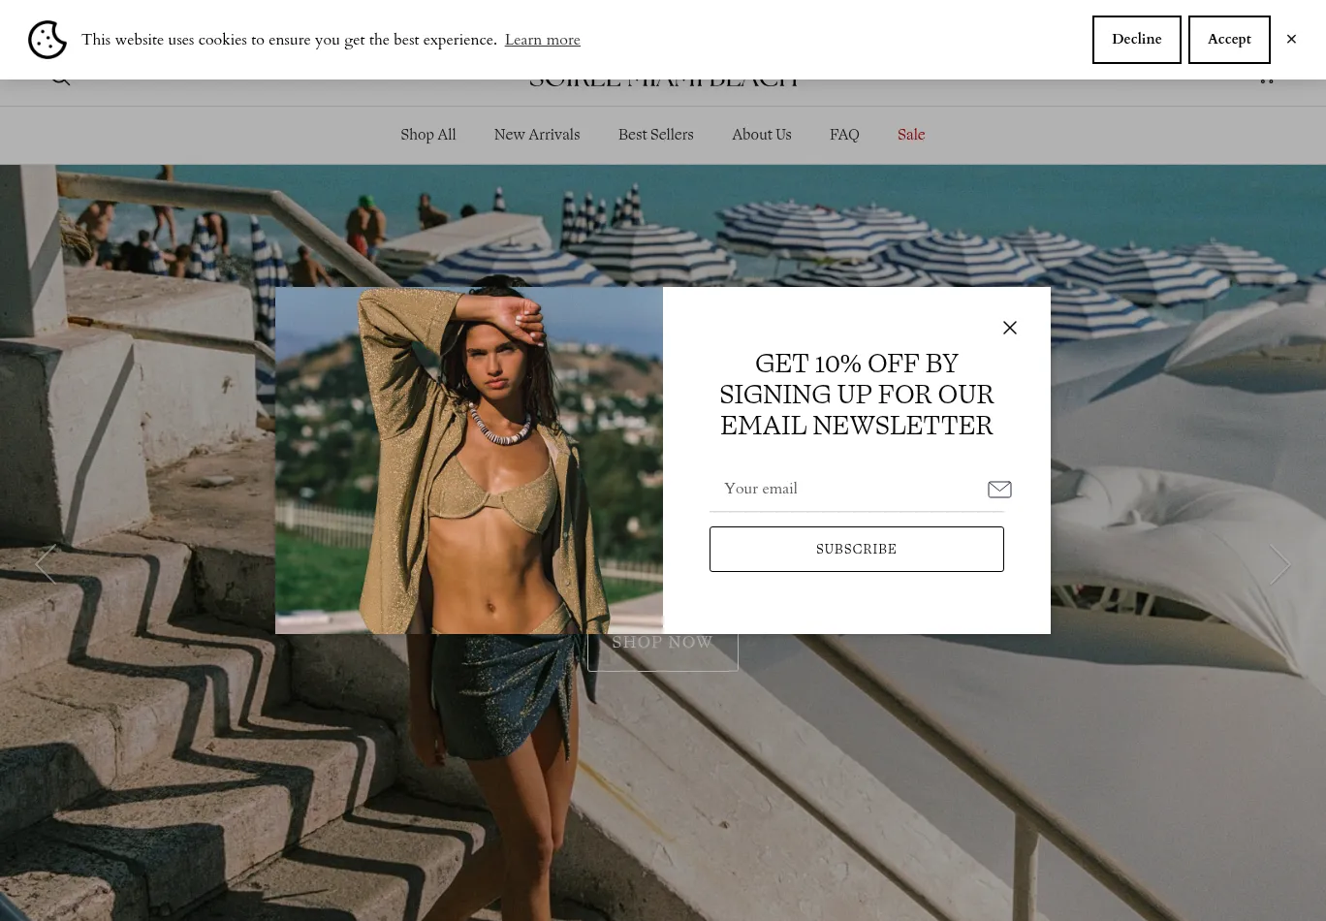Close the newsletter popup with the X icon

[x=1009, y=328]
